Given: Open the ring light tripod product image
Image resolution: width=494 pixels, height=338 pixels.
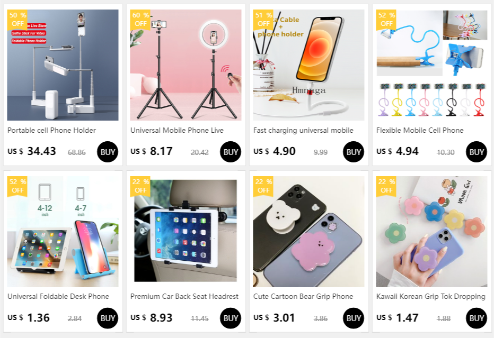Looking at the screenshot, I should click(186, 65).
